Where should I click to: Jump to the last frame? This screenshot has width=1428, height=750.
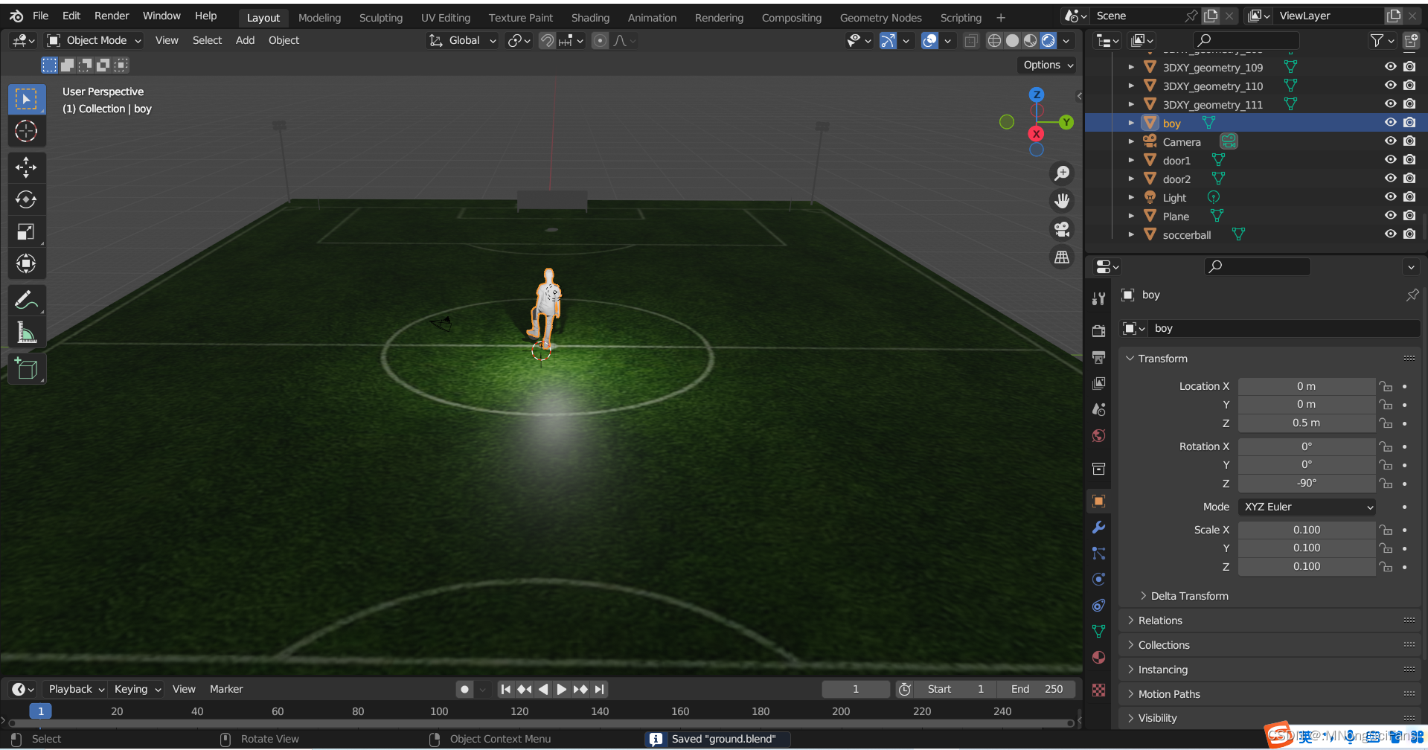click(600, 689)
